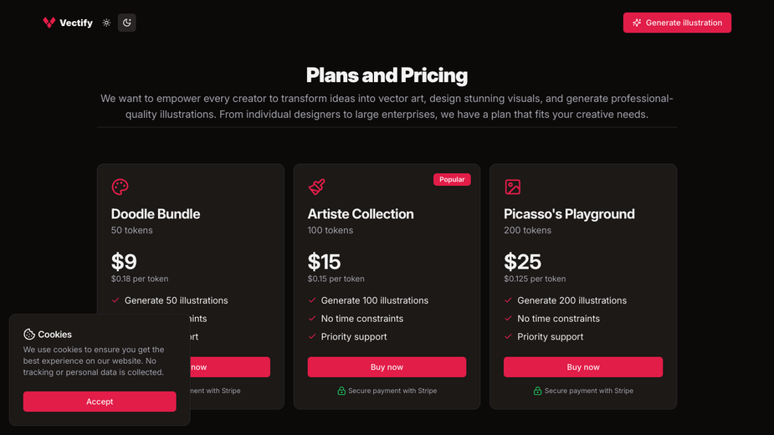
Task: Click the cookie icon in Cookies popup
Action: [x=29, y=335]
